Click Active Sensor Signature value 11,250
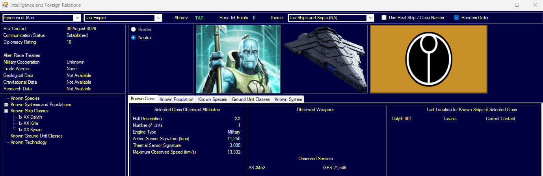543x176 pixels. 234,139
